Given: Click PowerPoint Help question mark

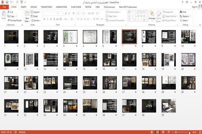Looking at the screenshot, I should click(x=182, y=2).
